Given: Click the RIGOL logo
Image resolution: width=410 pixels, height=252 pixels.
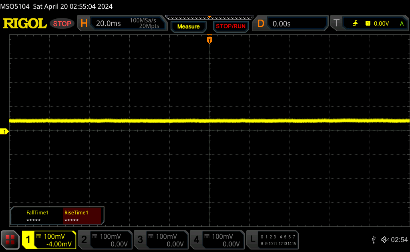Looking at the screenshot, I should [x=25, y=24].
